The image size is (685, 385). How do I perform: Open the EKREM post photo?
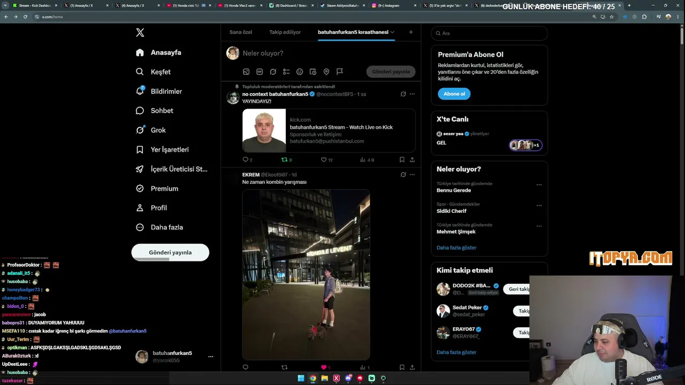click(306, 274)
